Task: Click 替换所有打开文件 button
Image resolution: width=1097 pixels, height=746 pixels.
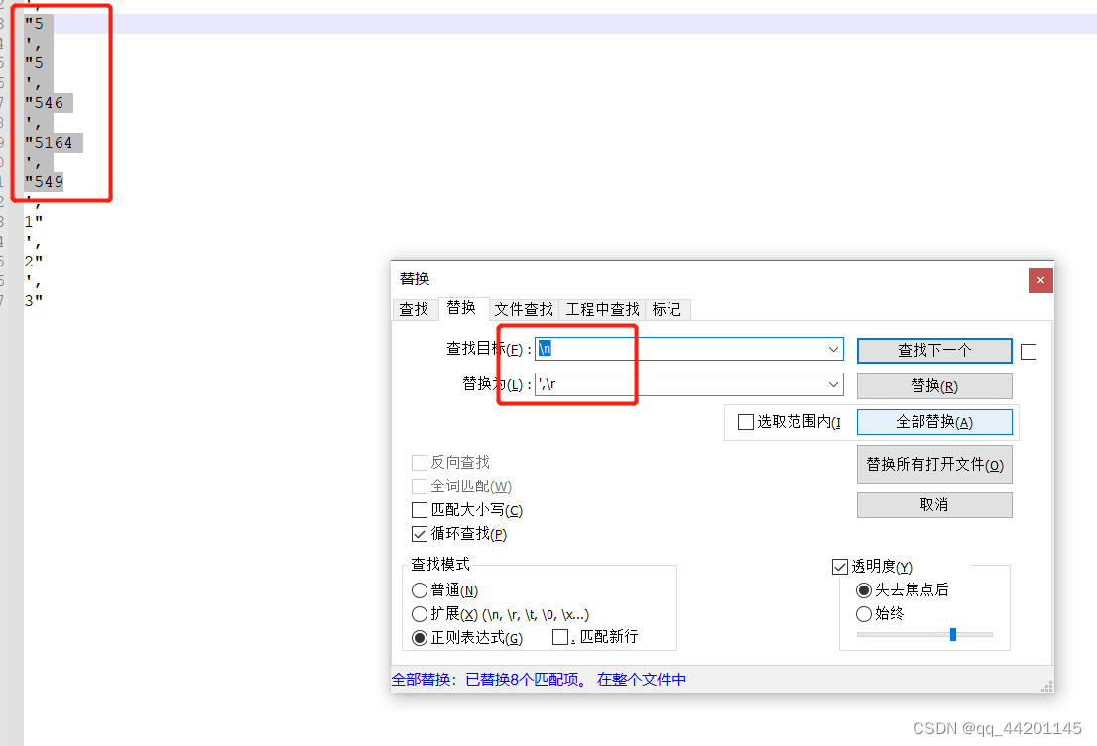Action: [x=933, y=465]
